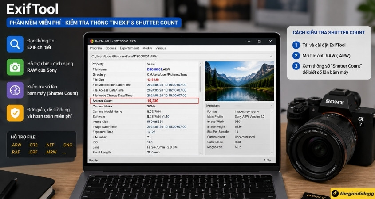Click the ExifToolGUI app icon in title bar
The image size is (375, 199).
point(91,41)
